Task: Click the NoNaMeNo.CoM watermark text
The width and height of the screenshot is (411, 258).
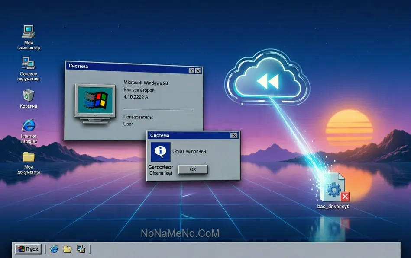Action: (180, 233)
